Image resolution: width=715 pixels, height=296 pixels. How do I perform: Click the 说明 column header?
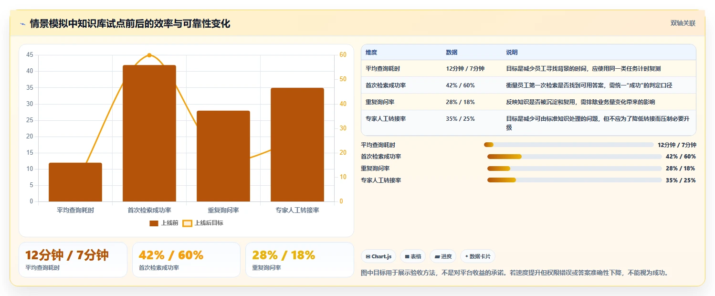click(x=512, y=53)
